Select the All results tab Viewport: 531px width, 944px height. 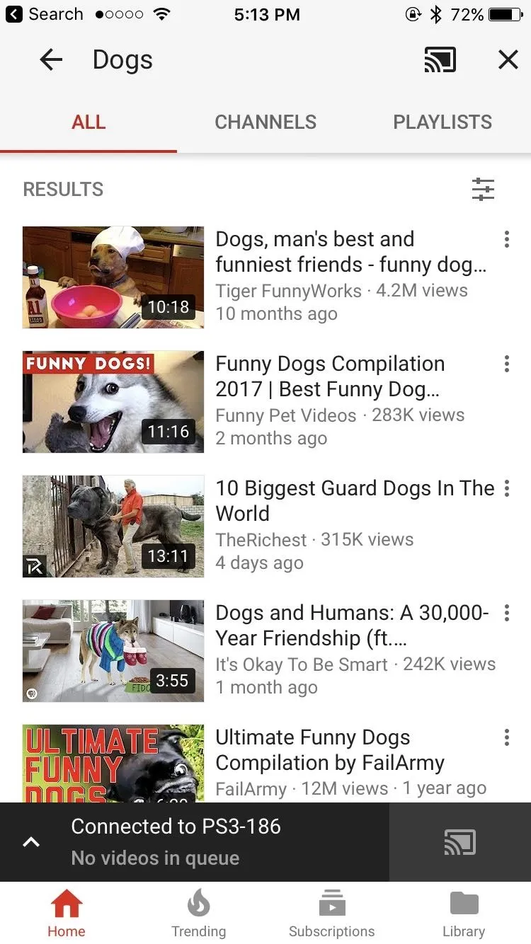pyautogui.click(x=88, y=122)
